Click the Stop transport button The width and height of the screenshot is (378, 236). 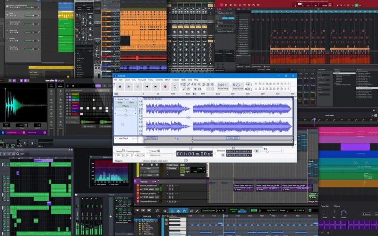[x=138, y=87]
